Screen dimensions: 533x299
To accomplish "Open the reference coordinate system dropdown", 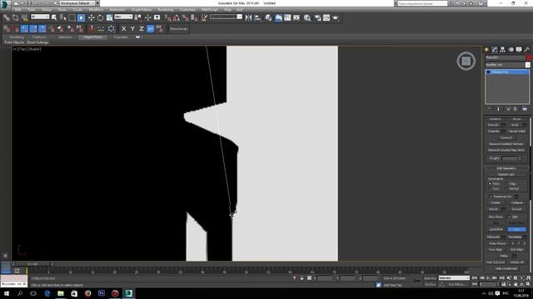I will (x=123, y=17).
